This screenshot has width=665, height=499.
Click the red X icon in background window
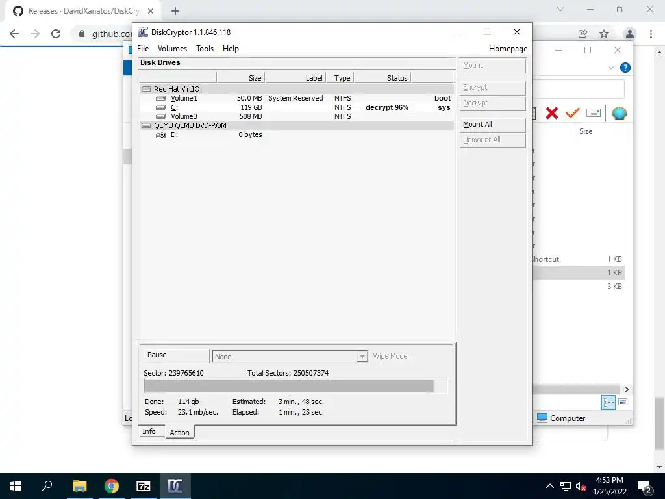tap(552, 113)
